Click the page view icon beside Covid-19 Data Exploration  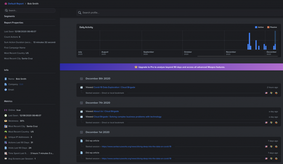(x=82, y=87)
